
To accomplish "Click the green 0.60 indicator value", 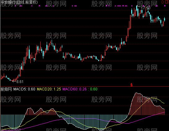I will click(x=94, y=89).
